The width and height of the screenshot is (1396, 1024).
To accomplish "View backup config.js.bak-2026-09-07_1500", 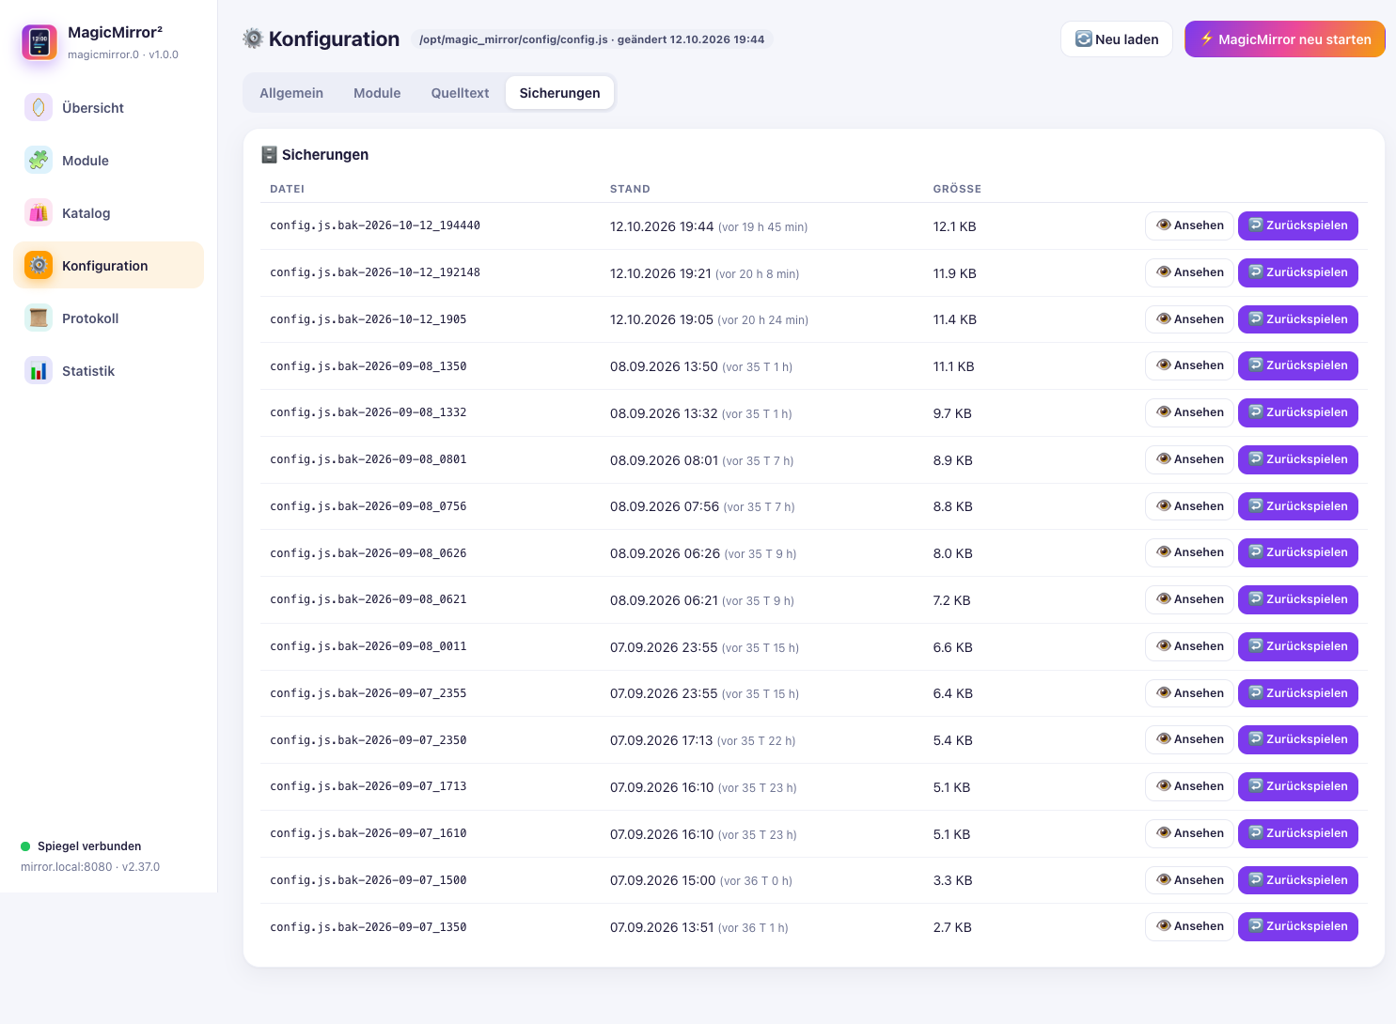I will tap(1189, 880).
